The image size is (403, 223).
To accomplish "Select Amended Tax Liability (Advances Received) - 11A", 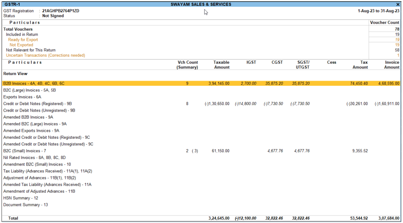I will pyautogui.click(x=47, y=184).
